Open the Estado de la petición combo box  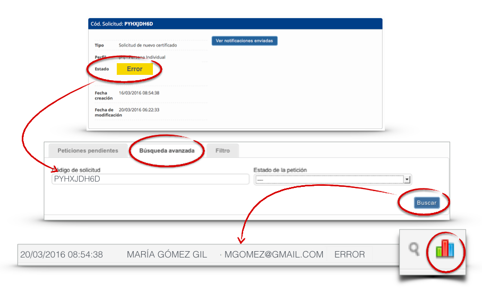333,180
